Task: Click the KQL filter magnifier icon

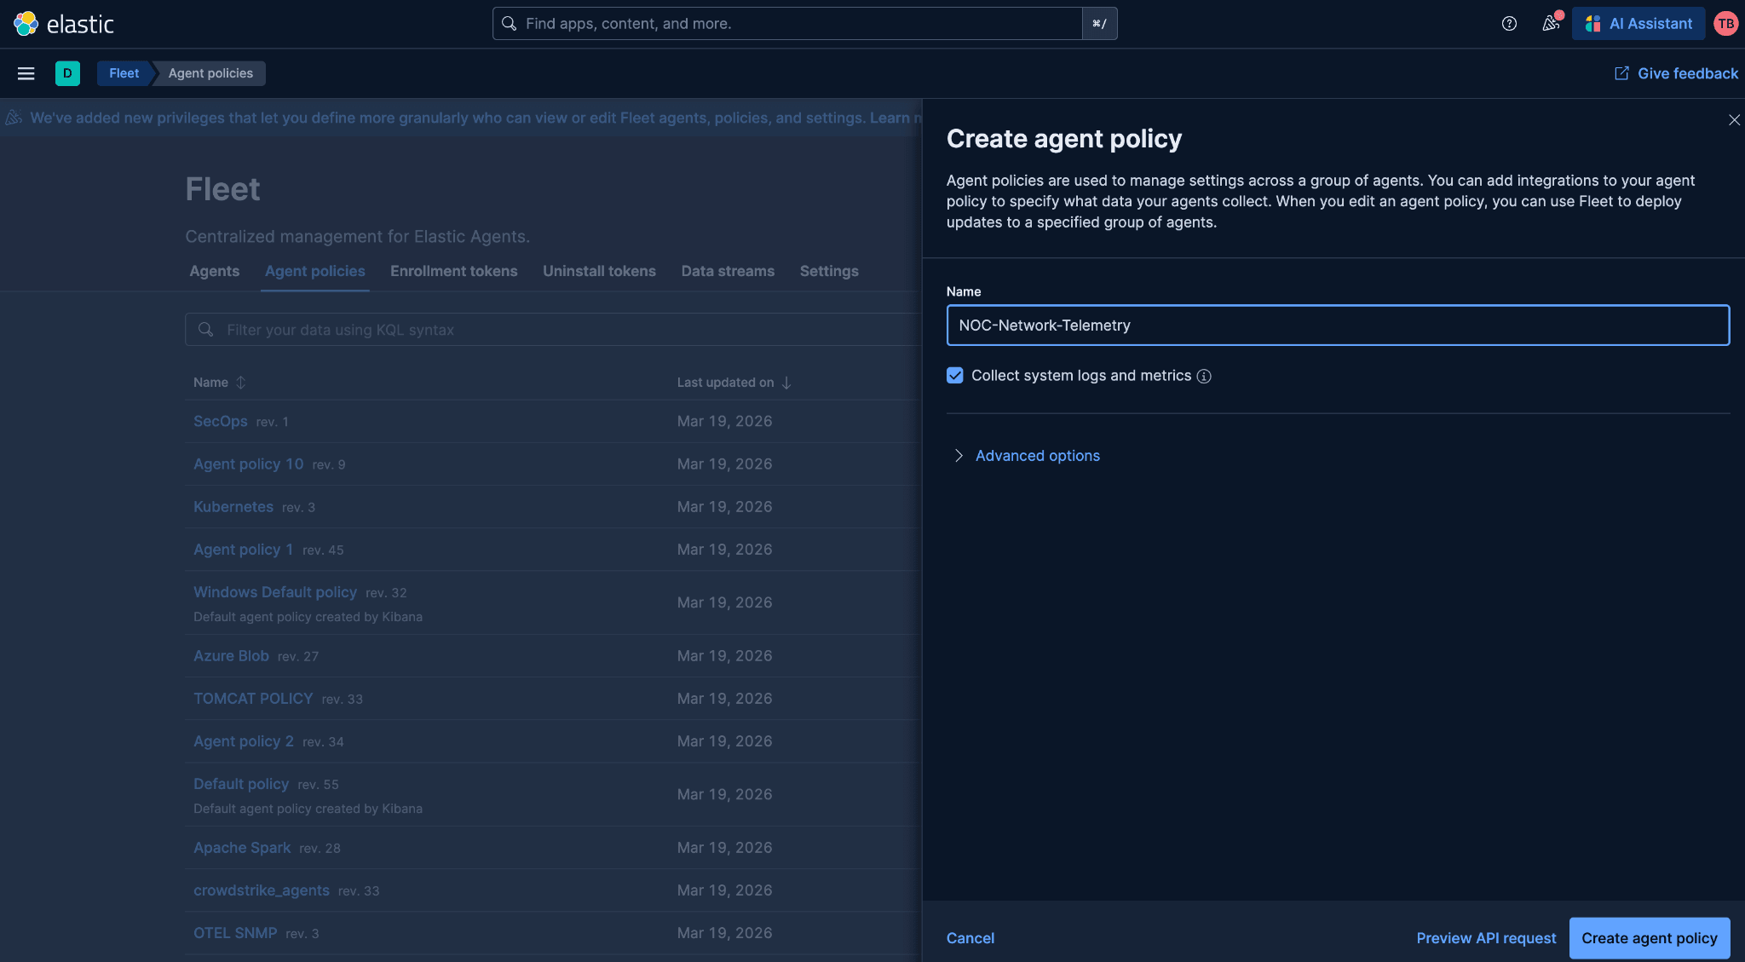Action: tap(205, 330)
